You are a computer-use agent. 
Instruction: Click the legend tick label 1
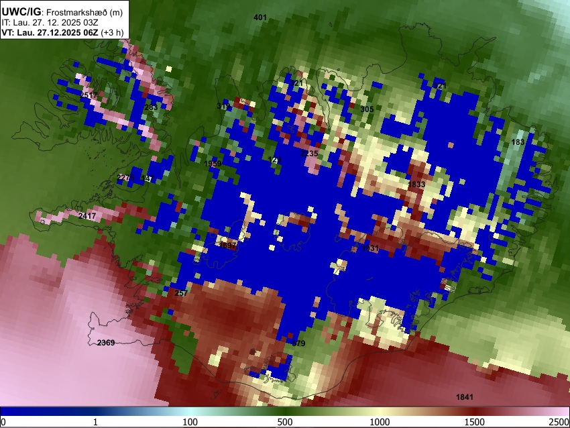(95, 423)
